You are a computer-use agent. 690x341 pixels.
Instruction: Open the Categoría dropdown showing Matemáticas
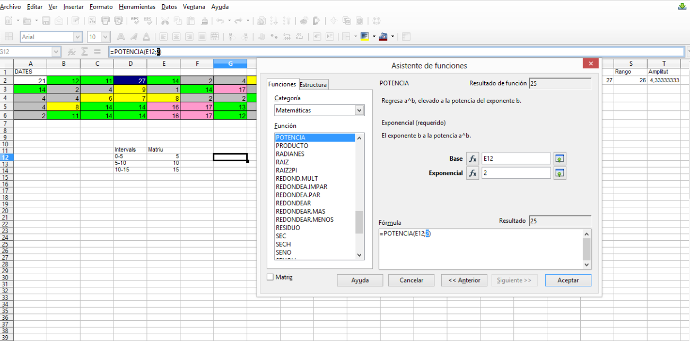click(360, 110)
